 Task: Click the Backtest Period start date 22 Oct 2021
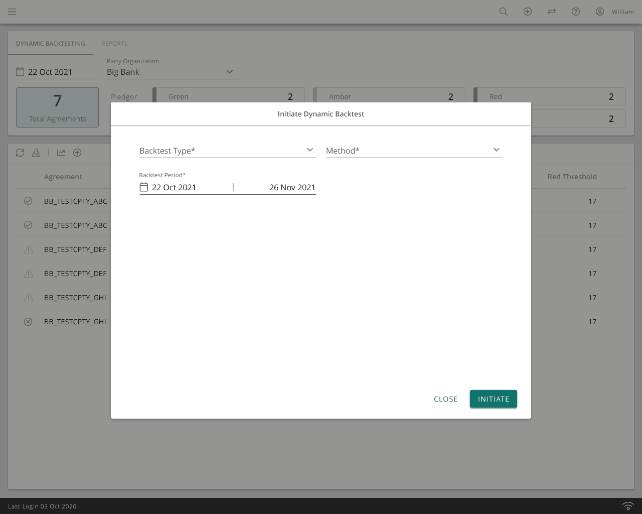click(174, 187)
